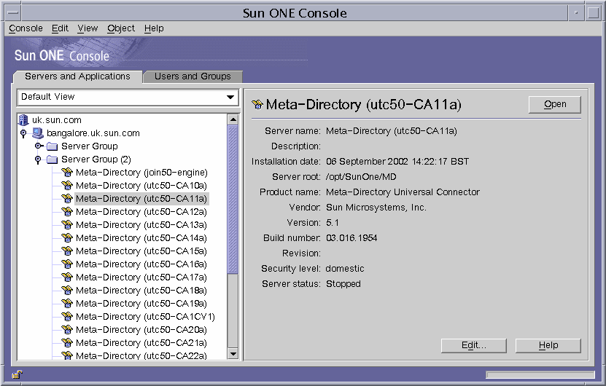Select Meta-Directory (utc50-CA12a) row

pos(141,212)
